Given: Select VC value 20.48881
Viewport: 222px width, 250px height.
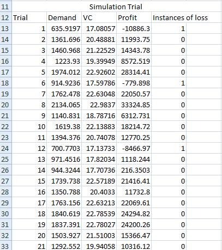Looking at the screenshot, I should pyautogui.click(x=99, y=39).
